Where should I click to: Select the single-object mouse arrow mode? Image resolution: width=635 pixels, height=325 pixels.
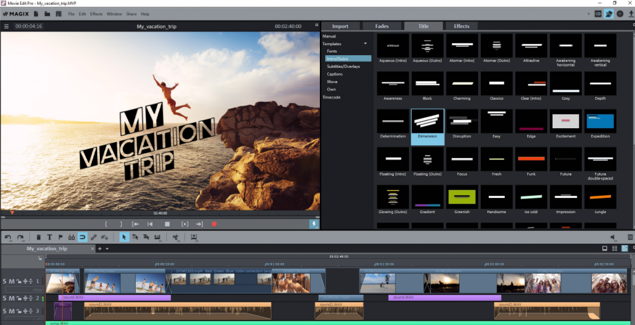[x=124, y=238]
